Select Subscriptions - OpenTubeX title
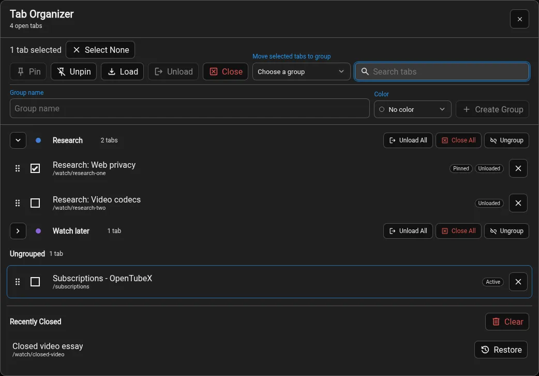Image resolution: width=539 pixels, height=376 pixels. pos(102,278)
